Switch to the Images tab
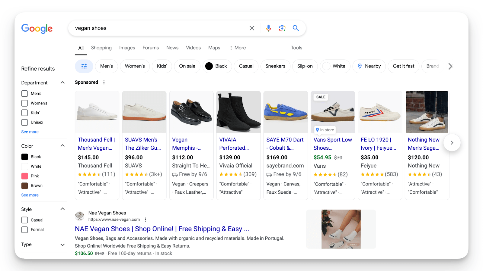This screenshot has width=483, height=271. (127, 48)
